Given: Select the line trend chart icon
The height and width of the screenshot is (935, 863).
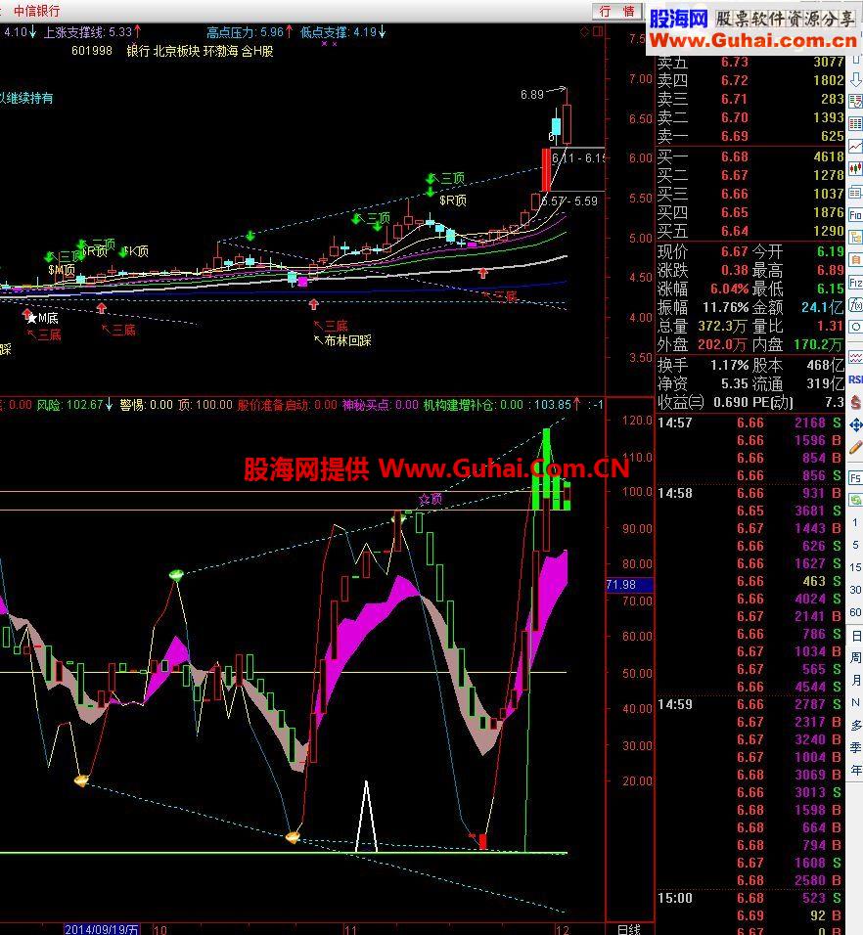Looking at the screenshot, I should (x=856, y=146).
